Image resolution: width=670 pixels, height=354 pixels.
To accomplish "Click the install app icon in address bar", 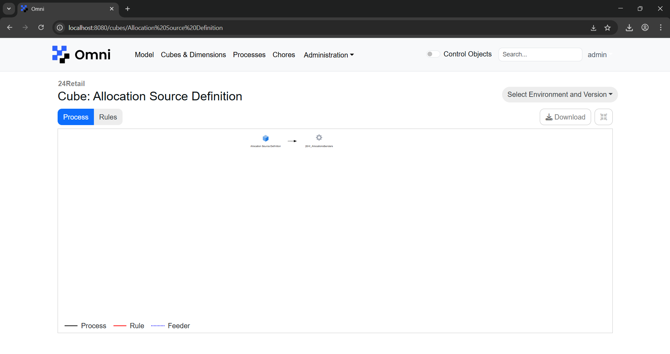I will (593, 28).
